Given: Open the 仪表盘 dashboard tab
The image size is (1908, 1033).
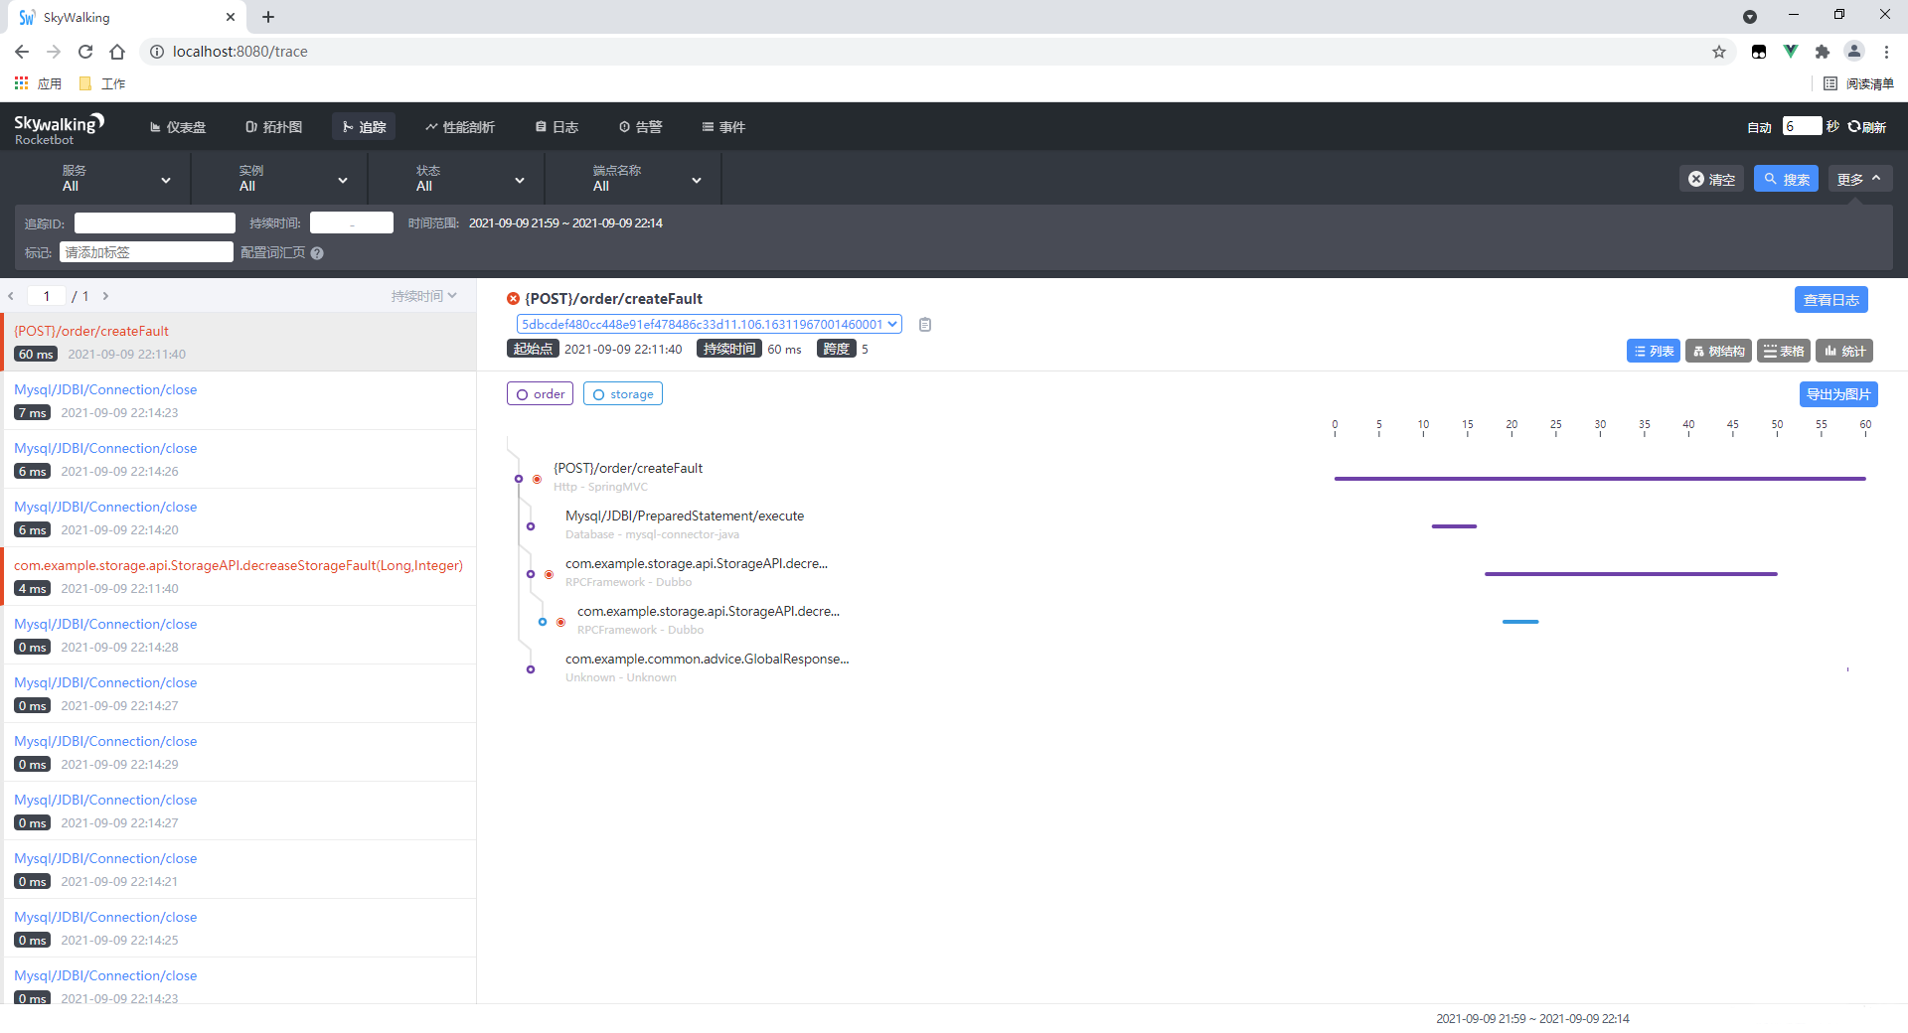Looking at the screenshot, I should [x=178, y=127].
